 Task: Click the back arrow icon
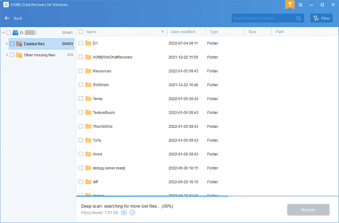pyautogui.click(x=7, y=18)
